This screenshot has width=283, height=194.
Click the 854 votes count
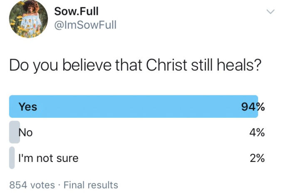pyautogui.click(x=32, y=185)
